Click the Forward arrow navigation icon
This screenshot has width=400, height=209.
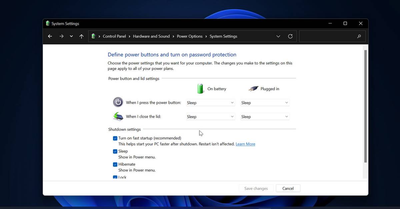61,36
